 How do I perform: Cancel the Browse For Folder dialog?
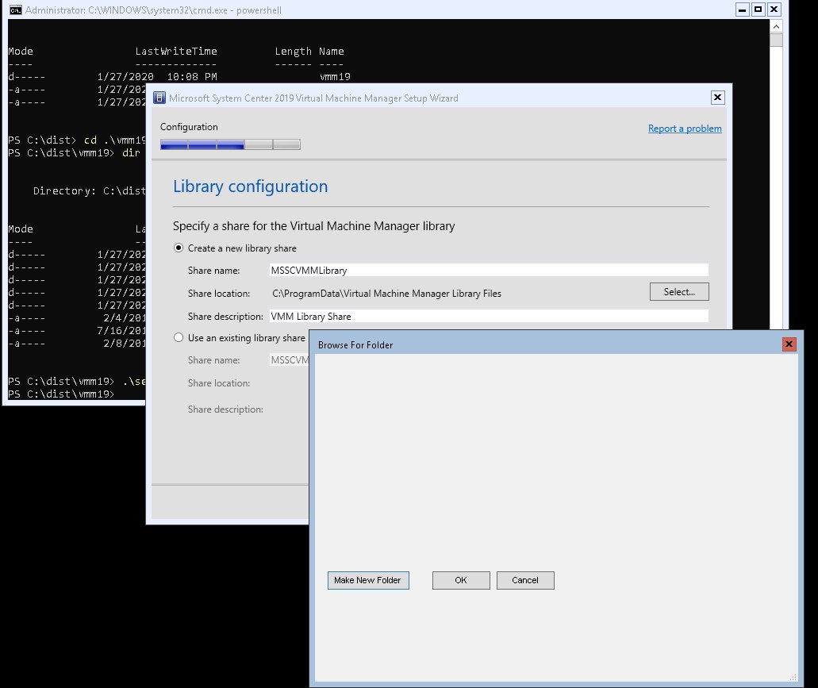coord(525,580)
